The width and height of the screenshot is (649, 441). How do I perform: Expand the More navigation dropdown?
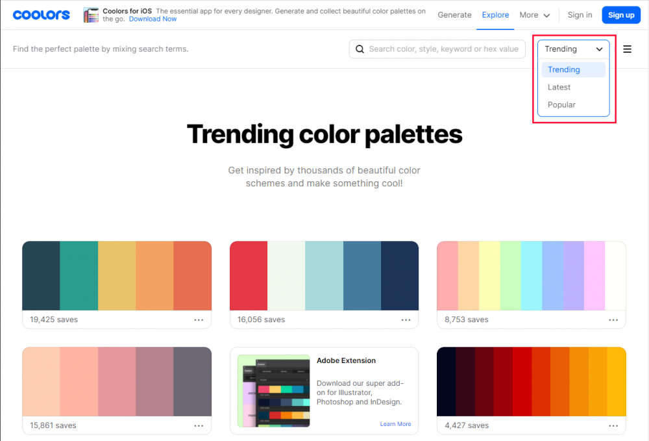click(x=534, y=14)
